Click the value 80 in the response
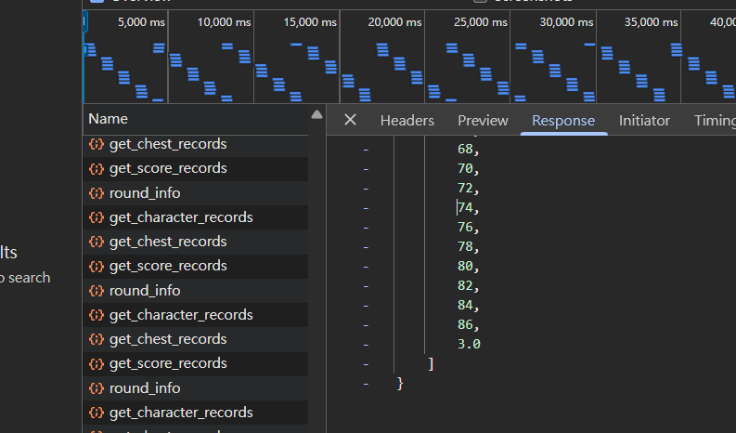Screen dimensions: 736x433 pyautogui.click(x=465, y=266)
